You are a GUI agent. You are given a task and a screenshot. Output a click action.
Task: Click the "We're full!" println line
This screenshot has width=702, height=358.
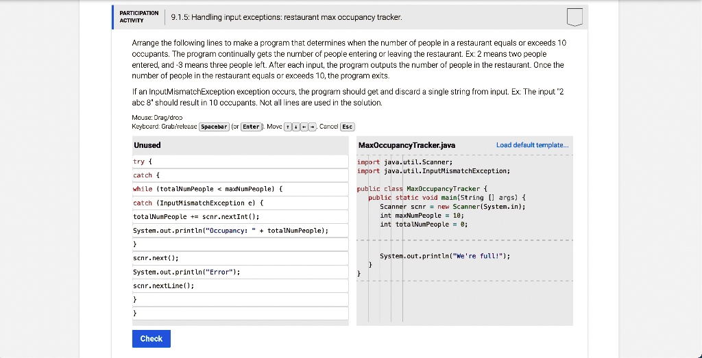point(445,256)
